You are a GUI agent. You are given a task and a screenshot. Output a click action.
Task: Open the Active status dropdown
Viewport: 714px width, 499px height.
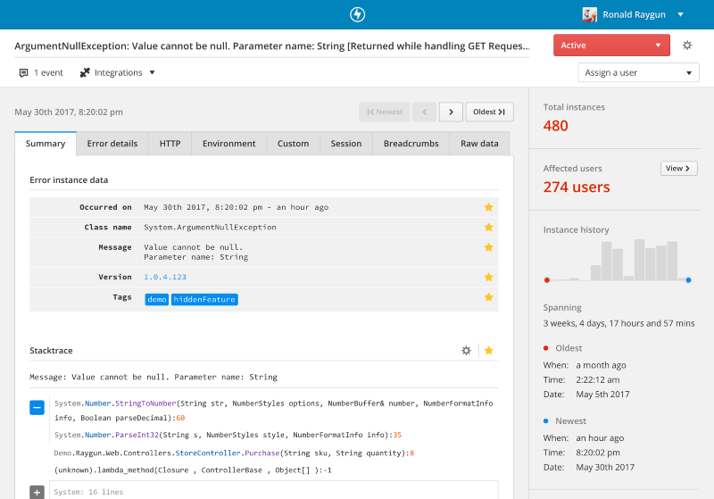[x=611, y=45]
